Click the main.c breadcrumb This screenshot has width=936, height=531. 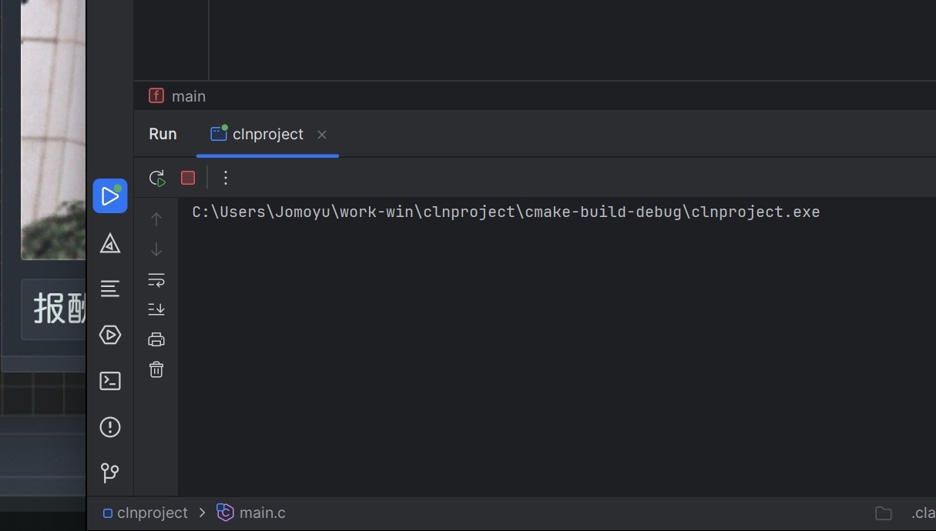point(261,513)
